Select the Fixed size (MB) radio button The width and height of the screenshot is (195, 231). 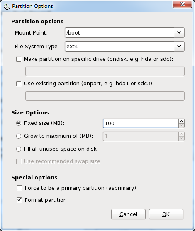(19, 123)
